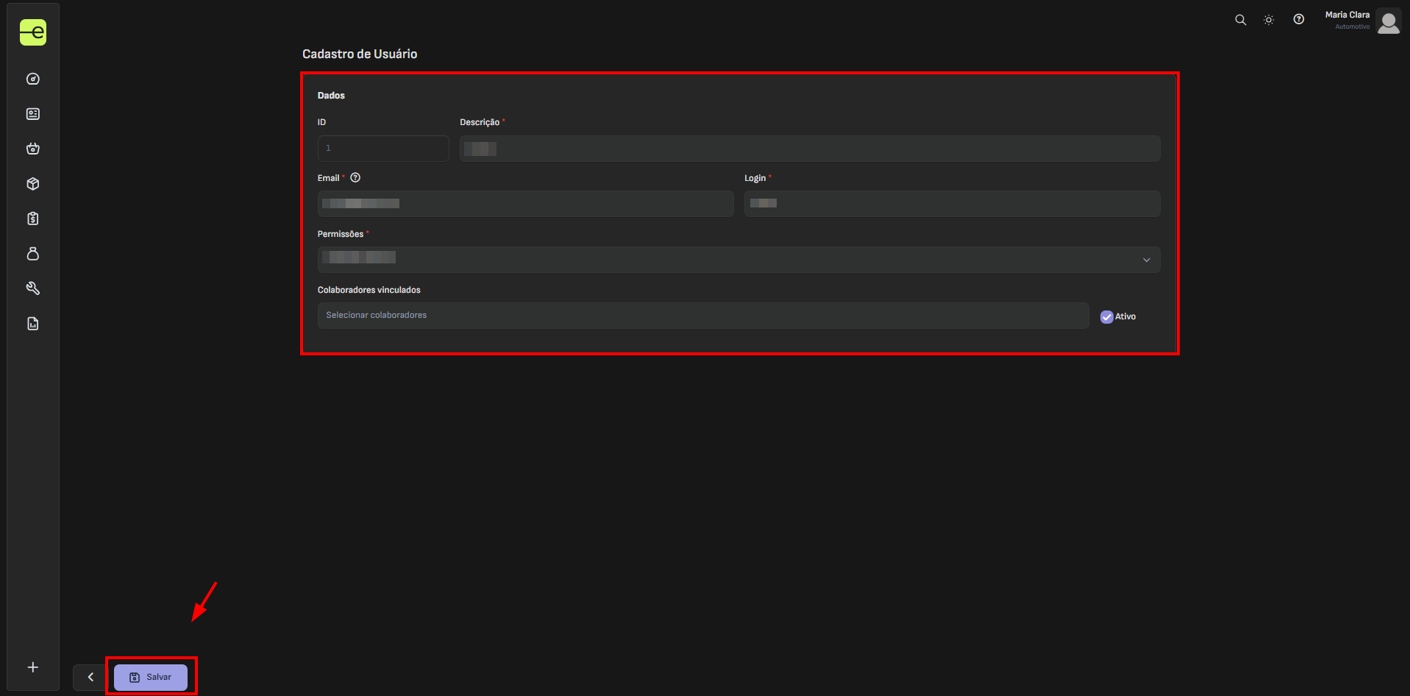Open the clipboard dollar icon in sidebar

pyautogui.click(x=33, y=219)
